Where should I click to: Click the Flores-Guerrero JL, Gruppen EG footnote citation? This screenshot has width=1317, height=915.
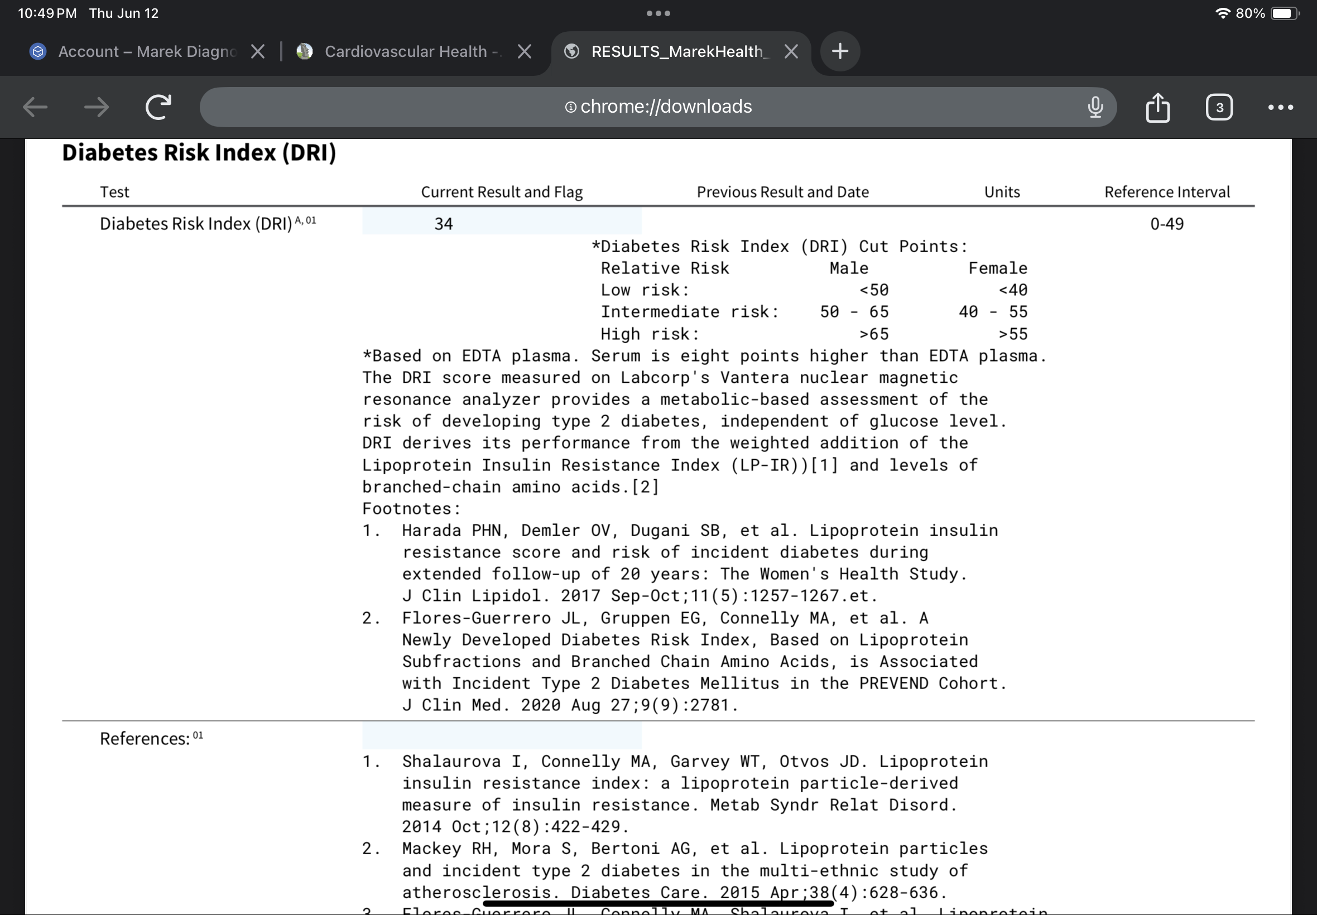[704, 662]
